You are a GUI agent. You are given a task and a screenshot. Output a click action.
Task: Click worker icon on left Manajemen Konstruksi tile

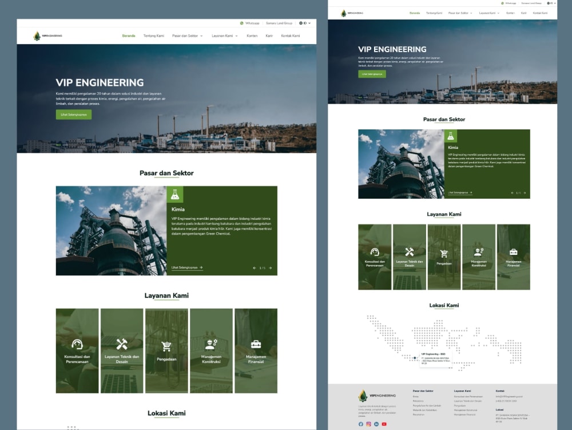click(211, 344)
